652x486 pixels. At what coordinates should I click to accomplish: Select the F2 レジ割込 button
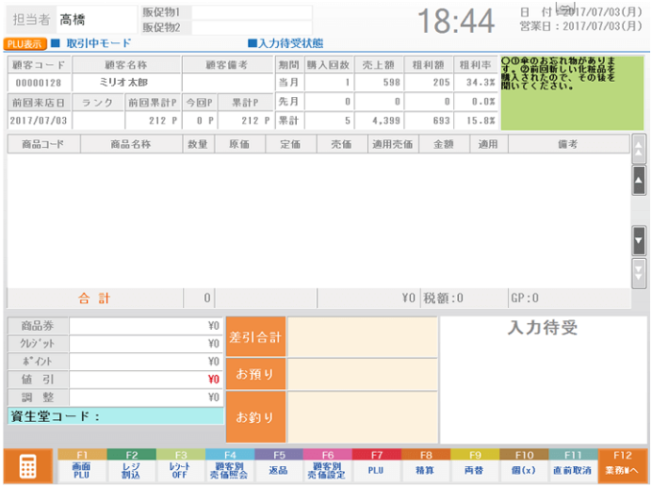click(131, 466)
